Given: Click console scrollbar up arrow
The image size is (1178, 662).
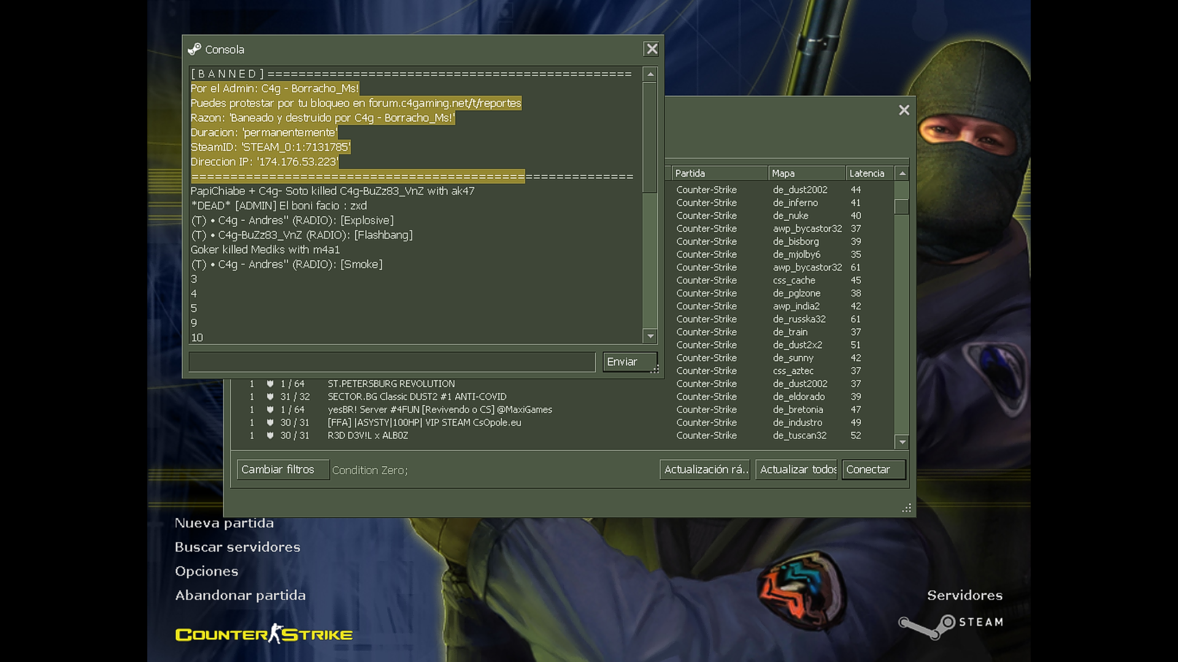Looking at the screenshot, I should [x=650, y=74].
